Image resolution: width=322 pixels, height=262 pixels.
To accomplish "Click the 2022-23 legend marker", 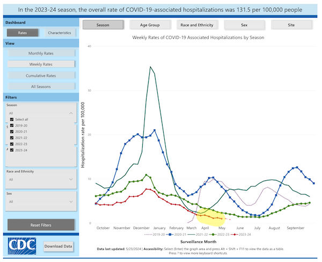I will tap(213, 235).
